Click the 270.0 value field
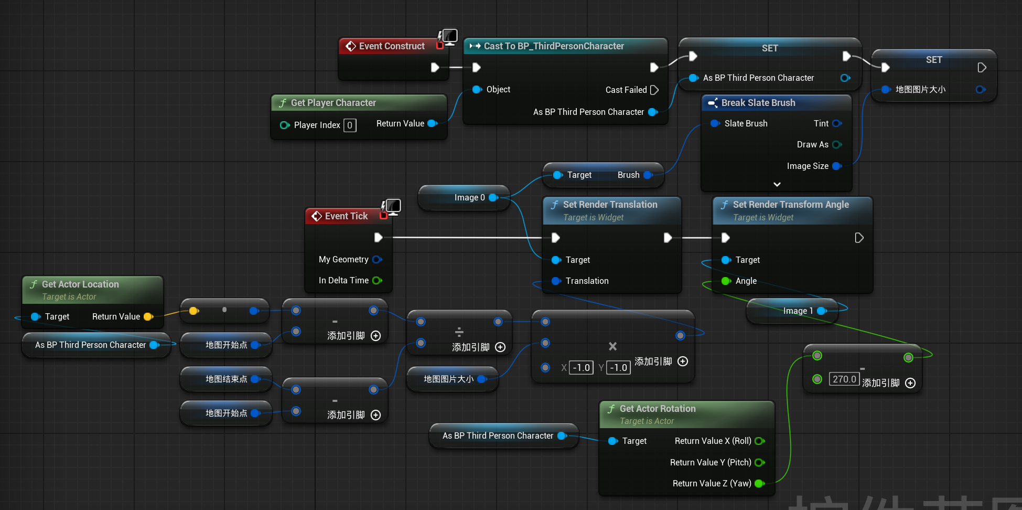The image size is (1022, 510). [x=844, y=379]
